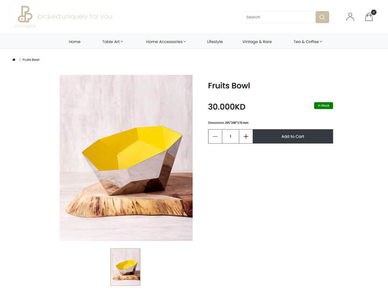The height and width of the screenshot is (296, 388).
Task: Click the home breadcrumb icon
Action: pyautogui.click(x=14, y=60)
